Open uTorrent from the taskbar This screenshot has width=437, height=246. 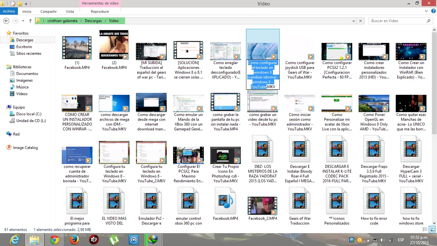tap(114, 240)
